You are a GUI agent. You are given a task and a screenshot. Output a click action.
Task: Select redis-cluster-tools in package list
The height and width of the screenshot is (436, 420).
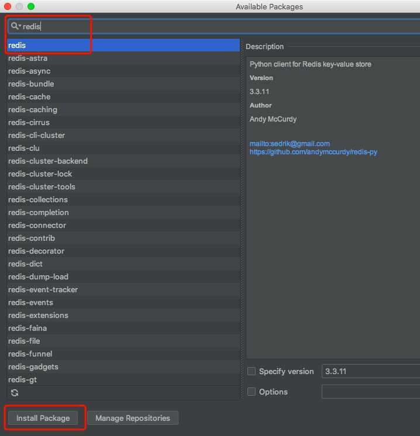[x=123, y=186]
